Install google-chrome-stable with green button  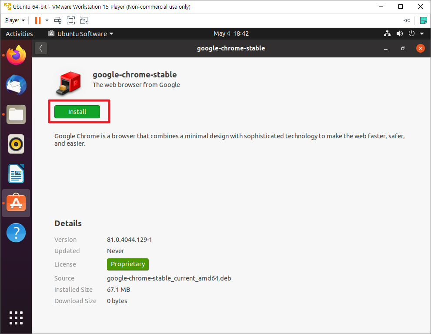[77, 112]
